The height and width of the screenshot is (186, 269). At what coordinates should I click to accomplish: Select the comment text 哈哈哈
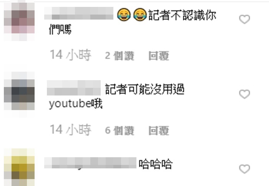click(x=155, y=164)
